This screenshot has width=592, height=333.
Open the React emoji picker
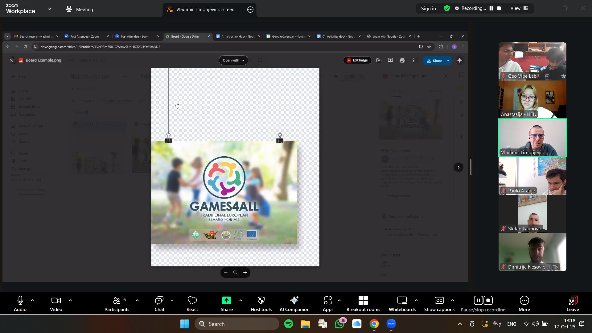[x=192, y=304]
